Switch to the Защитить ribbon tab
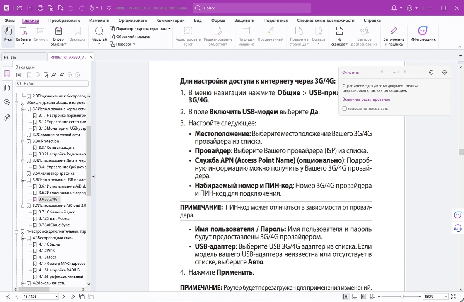 [244, 20]
